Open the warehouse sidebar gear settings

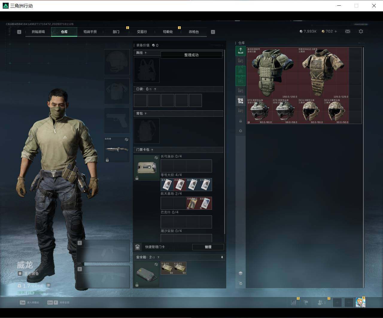point(240,131)
